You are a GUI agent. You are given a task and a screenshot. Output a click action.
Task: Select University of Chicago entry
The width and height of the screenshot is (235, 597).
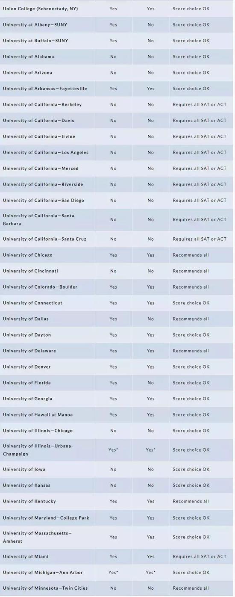pyautogui.click(x=28, y=255)
